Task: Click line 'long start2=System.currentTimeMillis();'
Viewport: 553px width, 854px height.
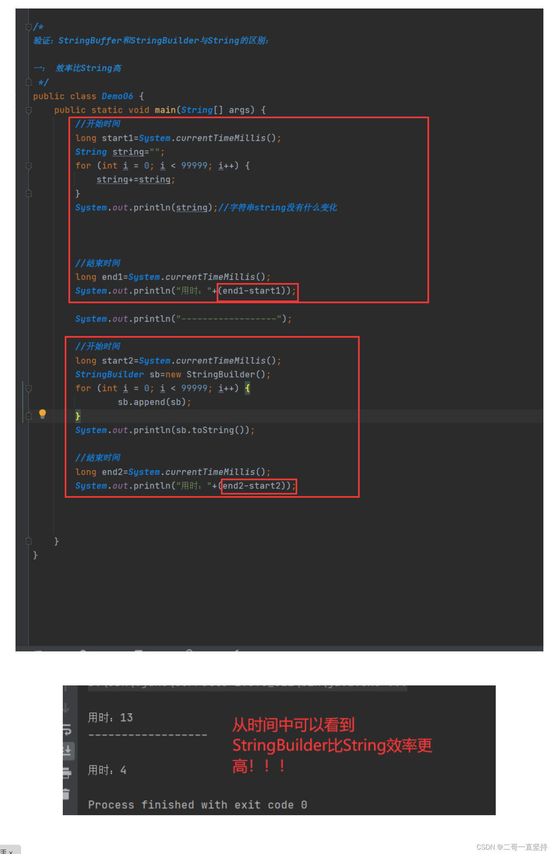Action: point(178,360)
